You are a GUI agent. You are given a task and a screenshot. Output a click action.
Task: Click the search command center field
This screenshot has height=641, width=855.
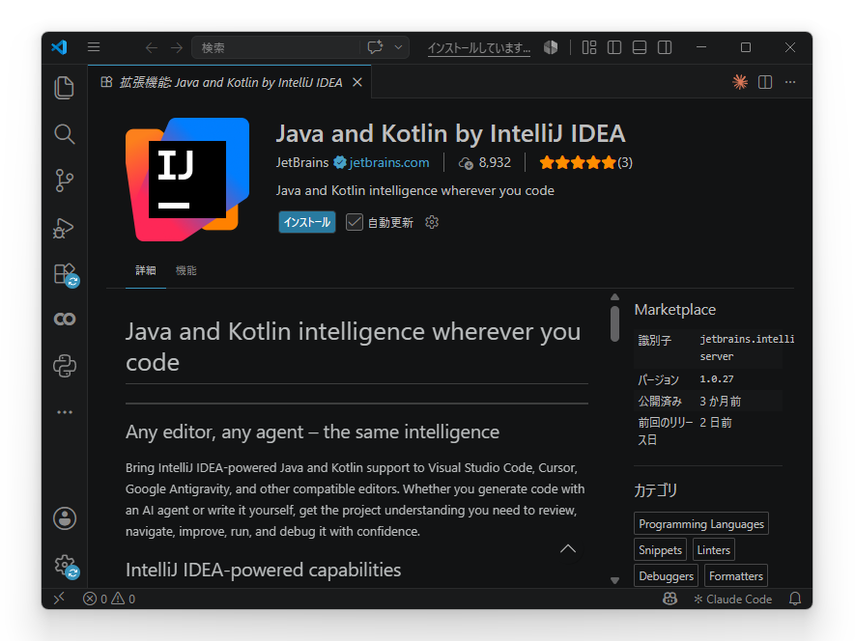[276, 47]
